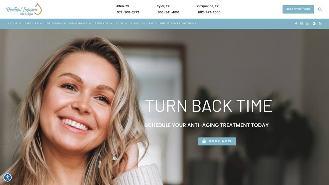Open the Yelp social icon
Screen dimensions: 329x185
(x=320, y=23)
